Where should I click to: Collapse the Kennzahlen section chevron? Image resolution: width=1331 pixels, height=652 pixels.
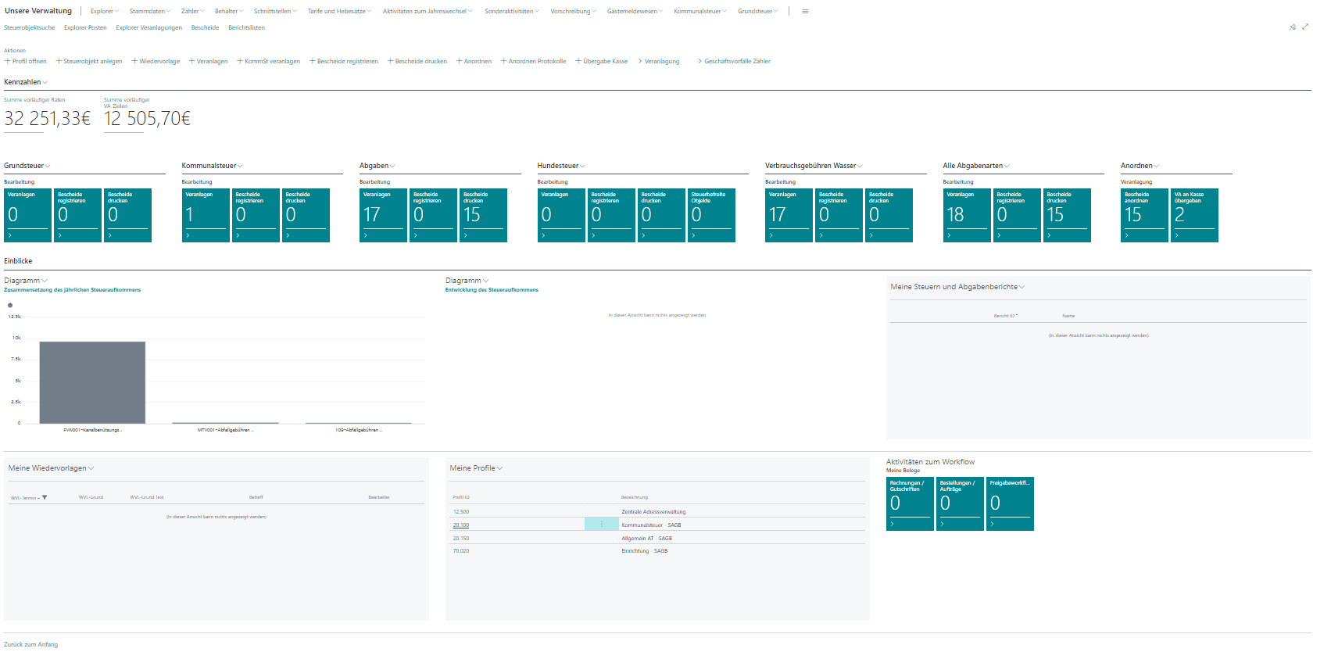click(x=45, y=82)
